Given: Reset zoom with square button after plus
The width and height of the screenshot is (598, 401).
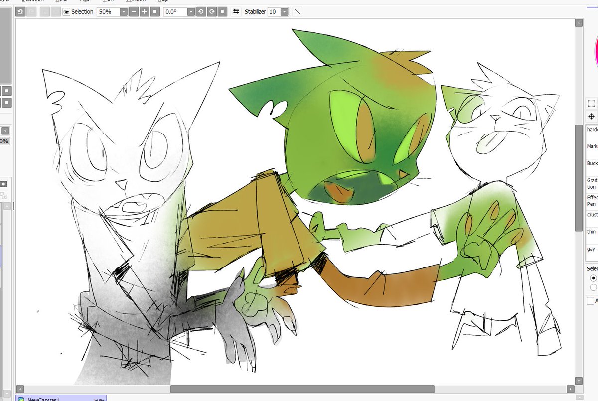Looking at the screenshot, I should [x=154, y=11].
